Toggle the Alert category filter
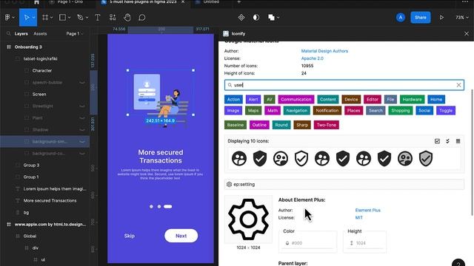The height and width of the screenshot is (266, 474). 253,100
